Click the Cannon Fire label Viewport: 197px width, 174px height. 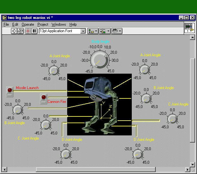tap(57, 102)
